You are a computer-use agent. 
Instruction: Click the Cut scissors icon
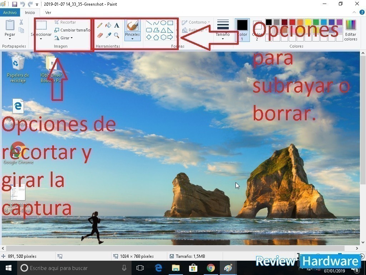21,22
